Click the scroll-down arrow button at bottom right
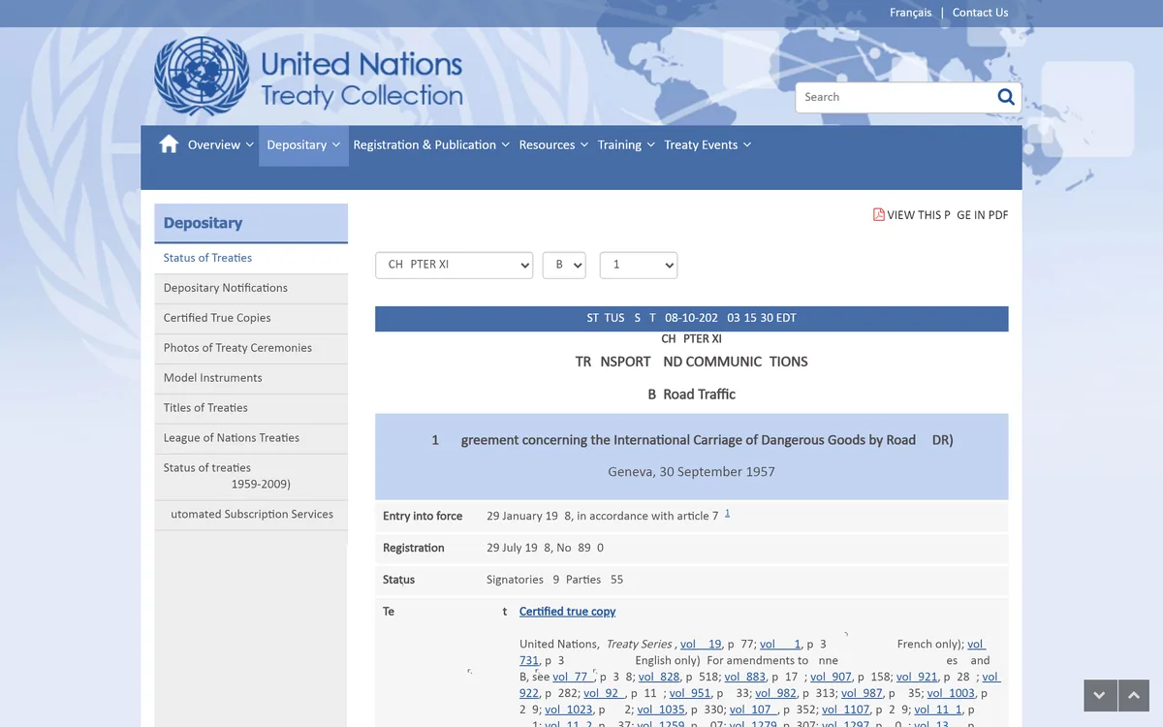 pyautogui.click(x=1099, y=696)
